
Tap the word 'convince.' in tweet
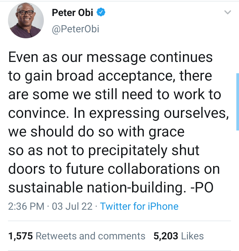(33, 114)
